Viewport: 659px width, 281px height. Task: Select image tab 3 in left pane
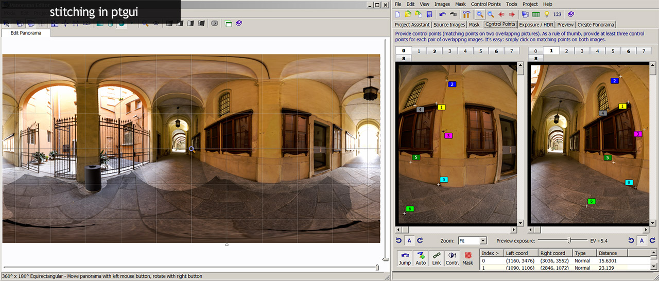pyautogui.click(x=449, y=51)
